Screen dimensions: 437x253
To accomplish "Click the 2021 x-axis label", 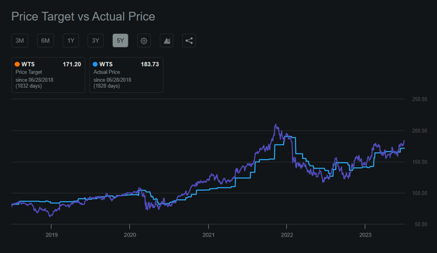I will click(208, 235).
